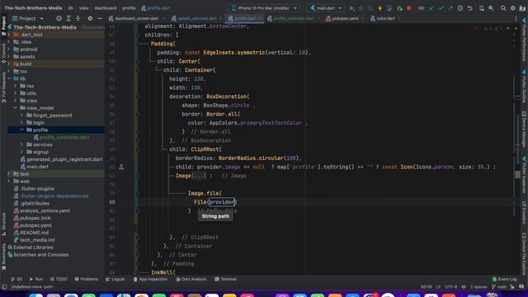Click LF line separator in status bar
The height and width of the screenshot is (297, 528).
(438, 287)
